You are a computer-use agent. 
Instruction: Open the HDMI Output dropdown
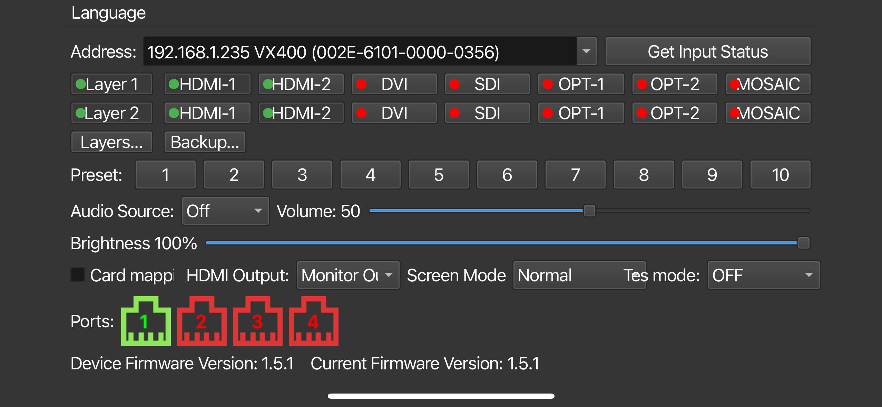coord(347,275)
